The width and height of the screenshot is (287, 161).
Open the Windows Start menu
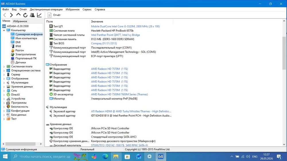click(x=5, y=156)
